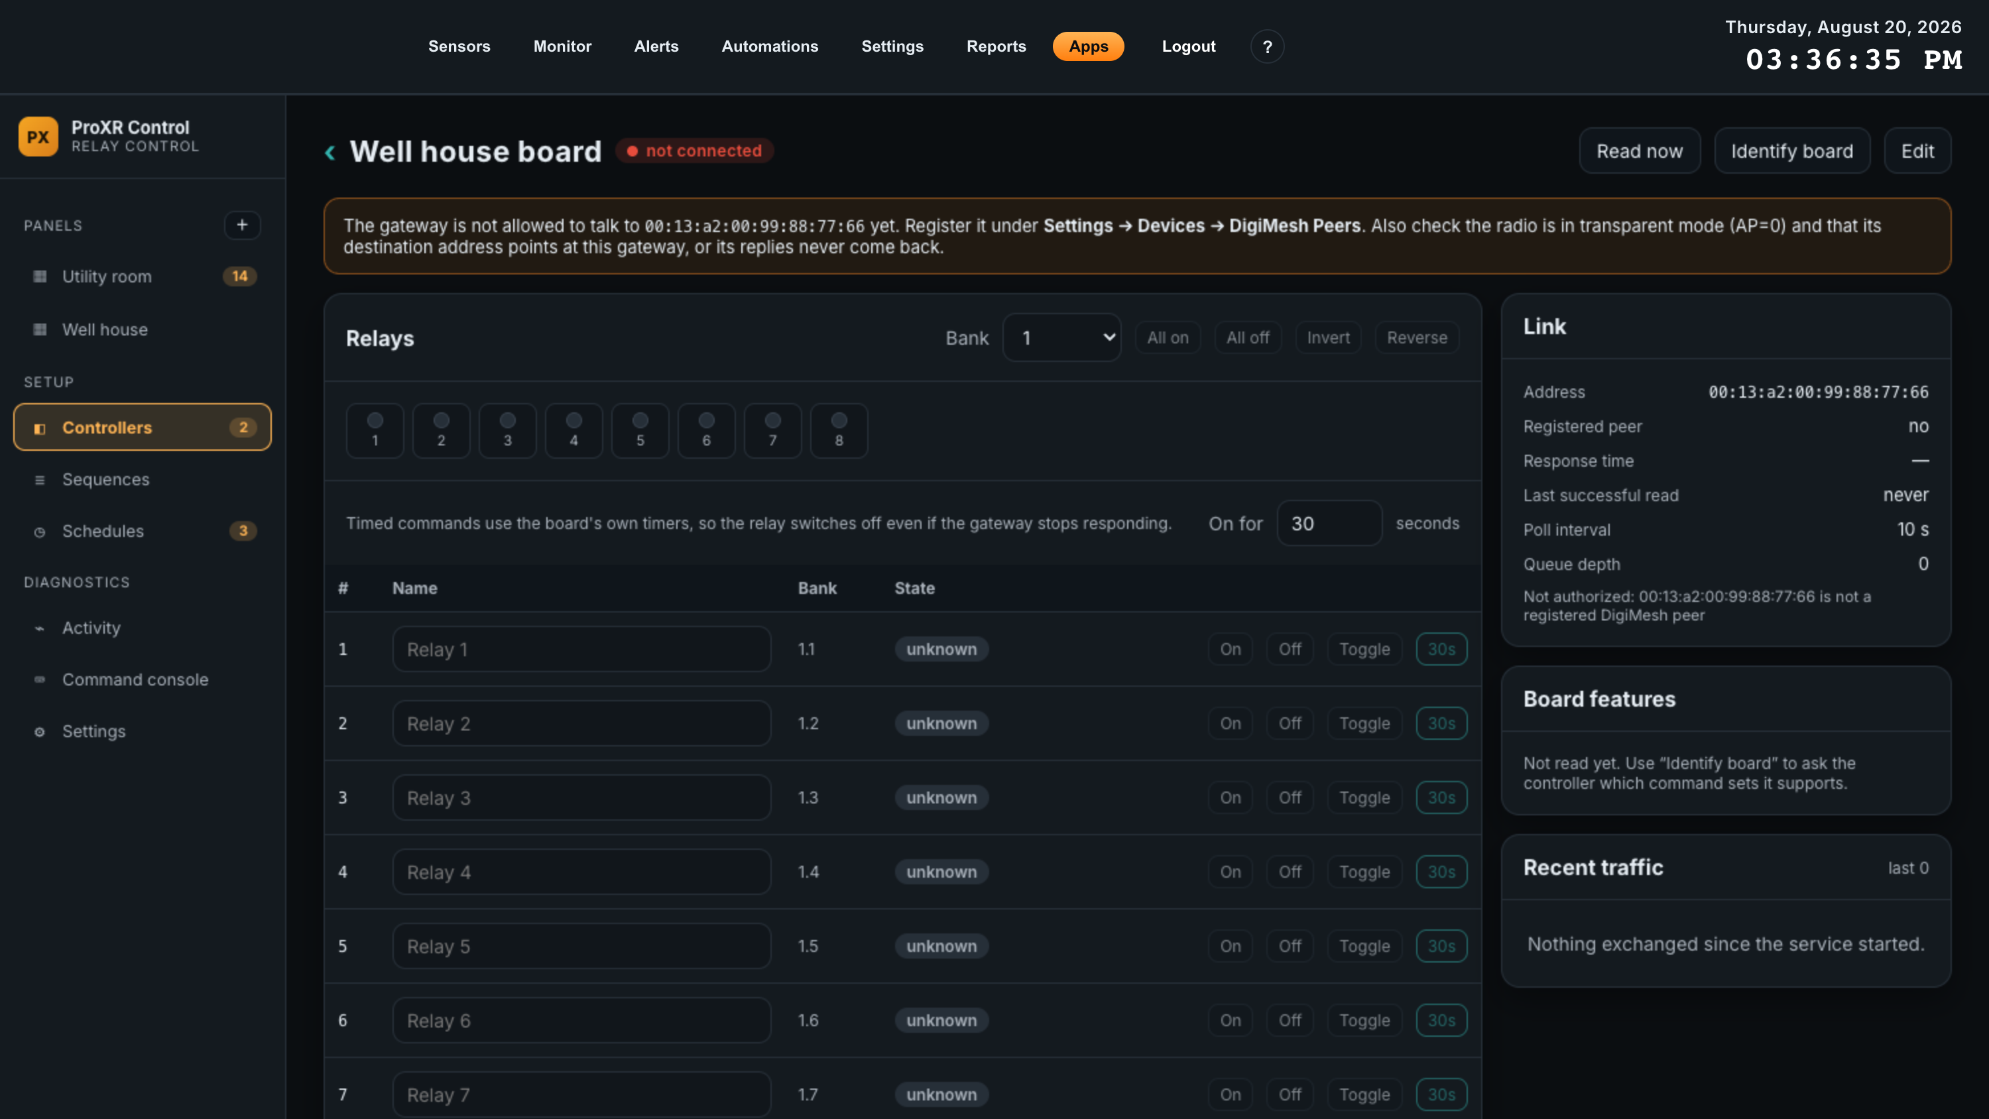Open the Command console

pos(143,679)
